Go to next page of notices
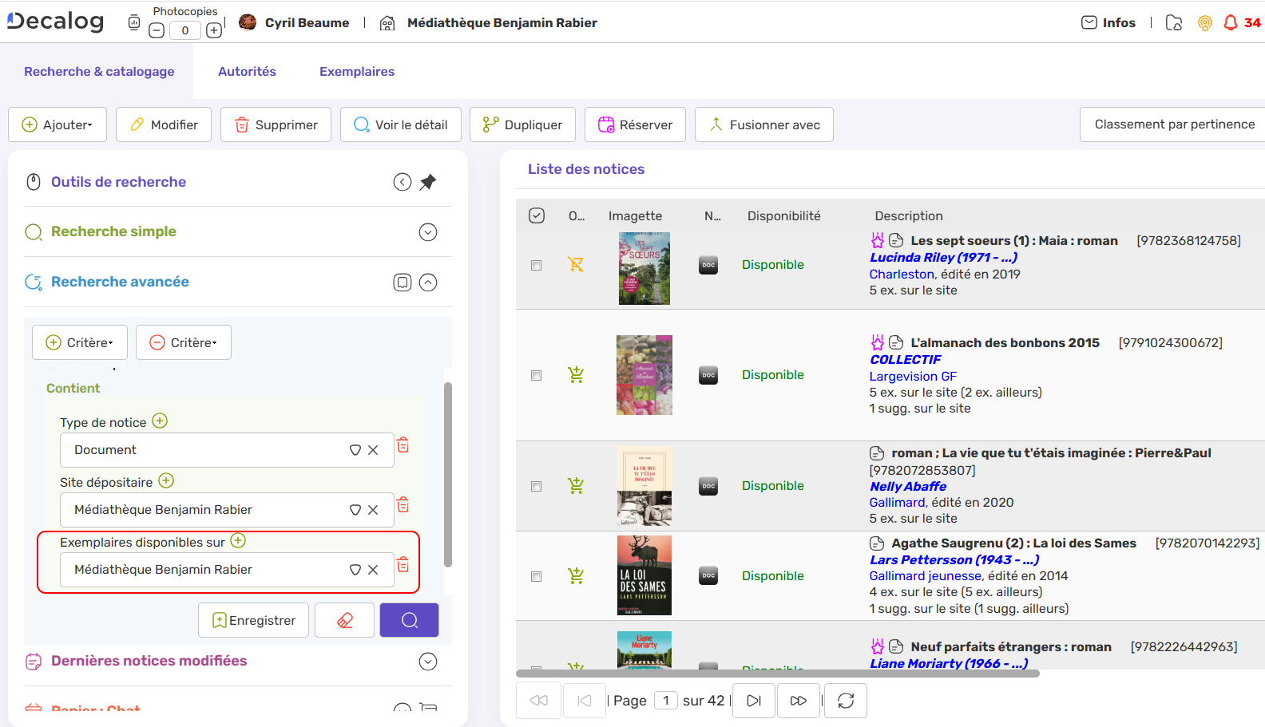This screenshot has height=727, width=1265. 754,701
